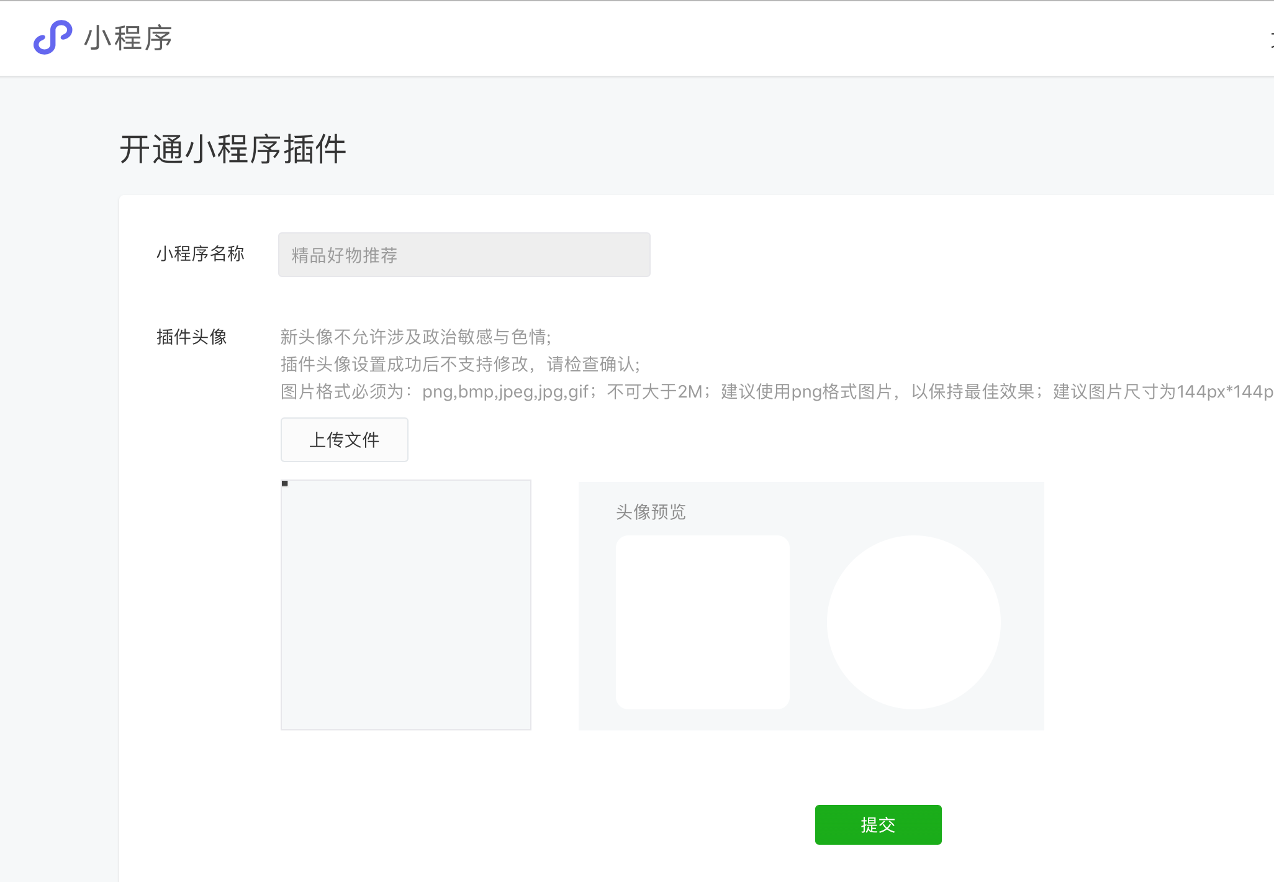Select the circular avatar preview
The image size is (1274, 882).
coord(913,622)
